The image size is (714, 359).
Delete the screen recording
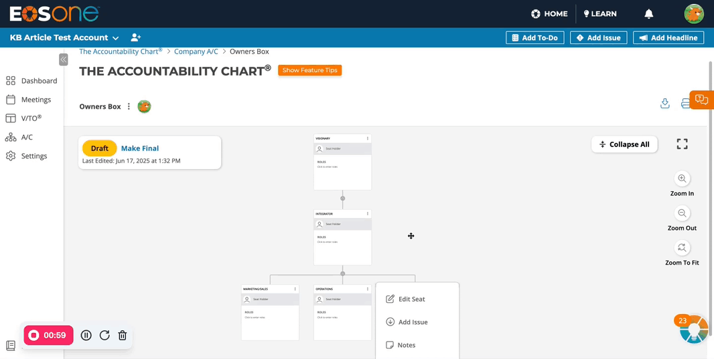pos(122,336)
